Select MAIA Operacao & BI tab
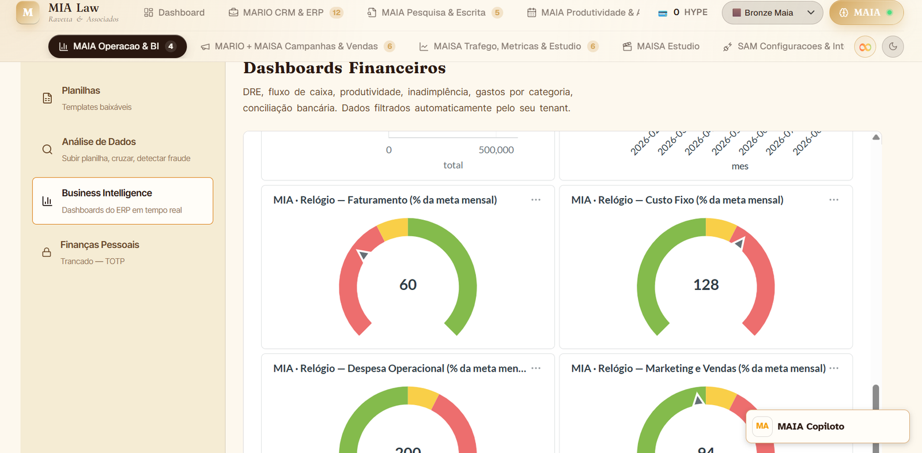Screen dimensions: 922x453 coord(118,47)
